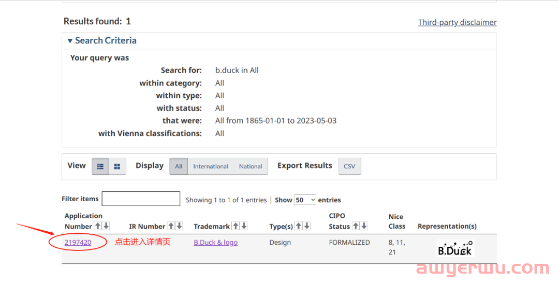Sort Application Number descending arrow
This screenshot has height=284, width=559.
[106, 226]
